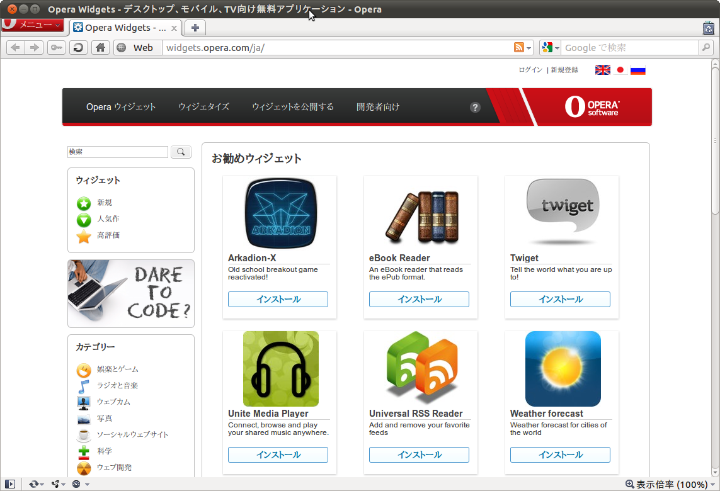Image resolution: width=720 pixels, height=491 pixels.
Task: Open the Twiget title link
Action: pos(524,258)
